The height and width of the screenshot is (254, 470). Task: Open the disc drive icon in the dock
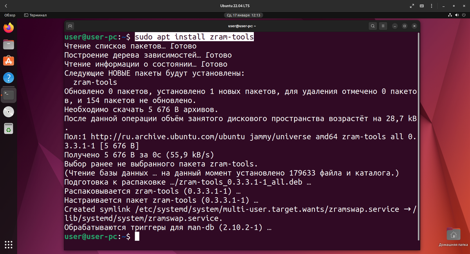pos(9,112)
